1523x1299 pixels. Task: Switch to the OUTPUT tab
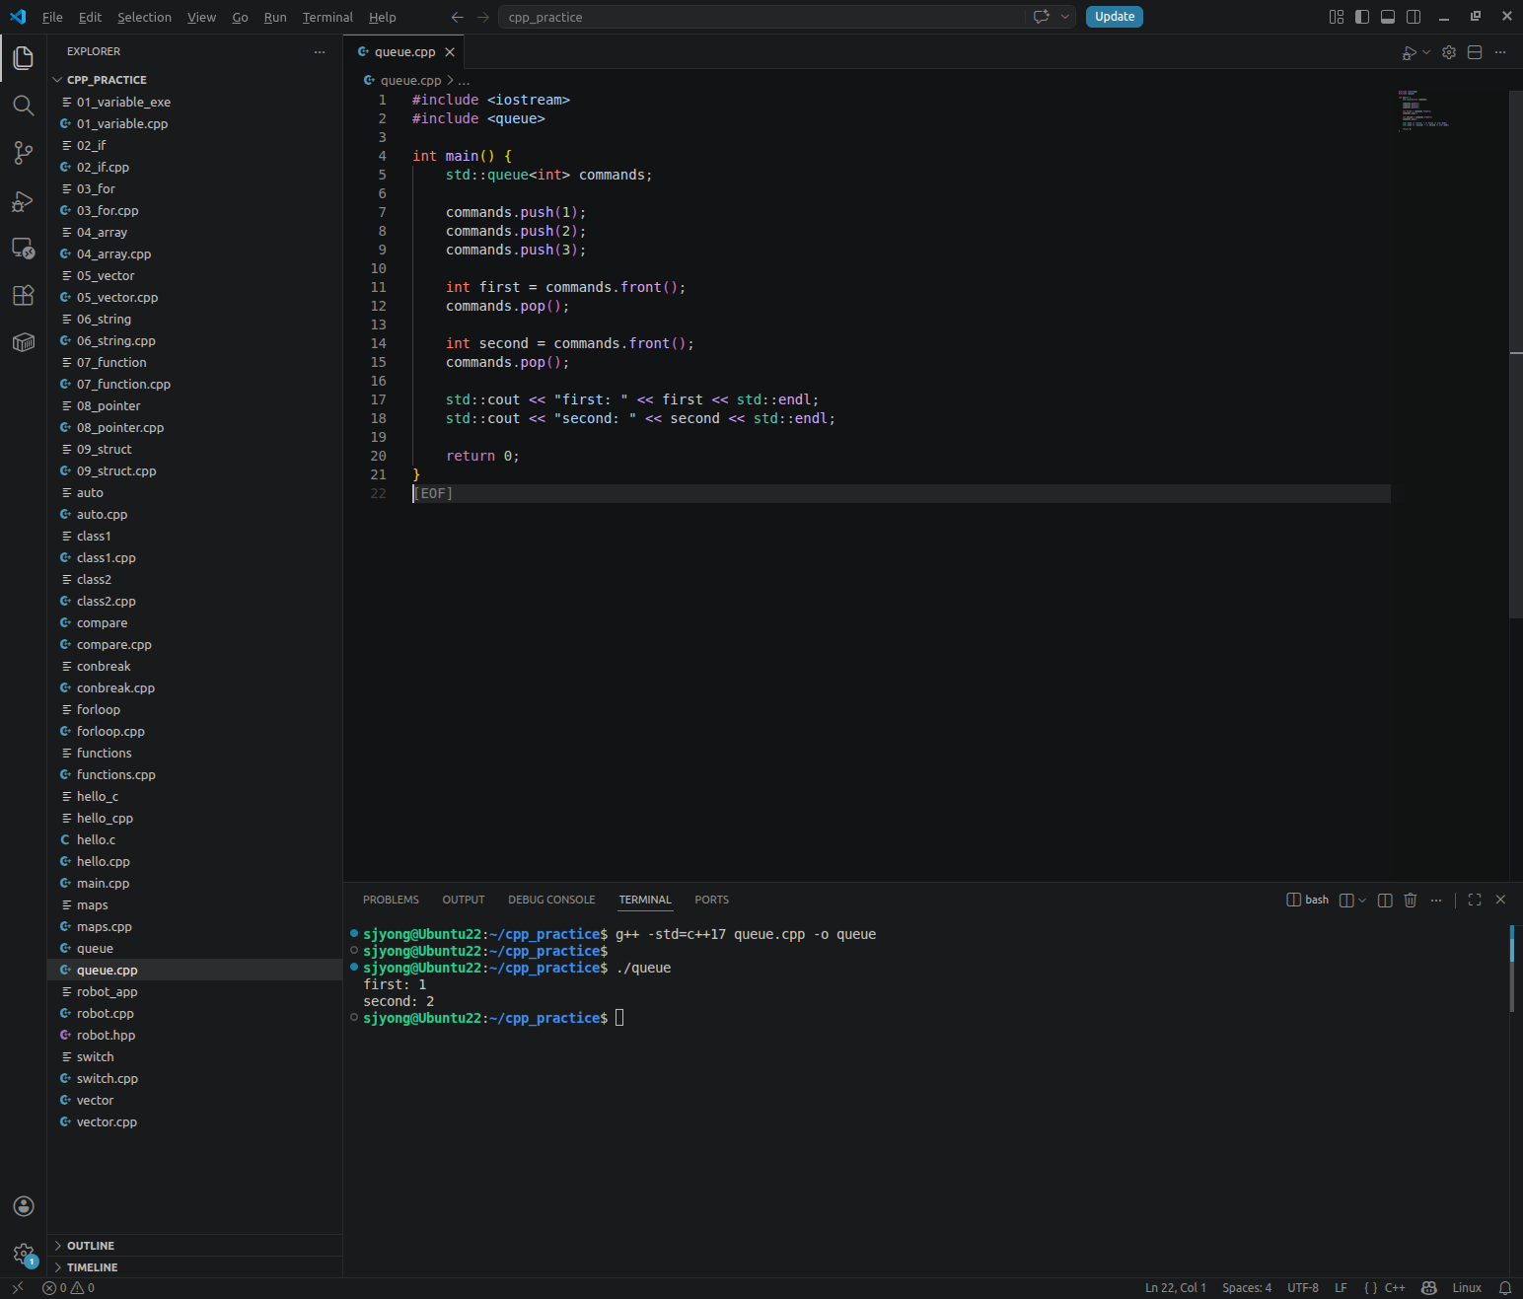464,900
